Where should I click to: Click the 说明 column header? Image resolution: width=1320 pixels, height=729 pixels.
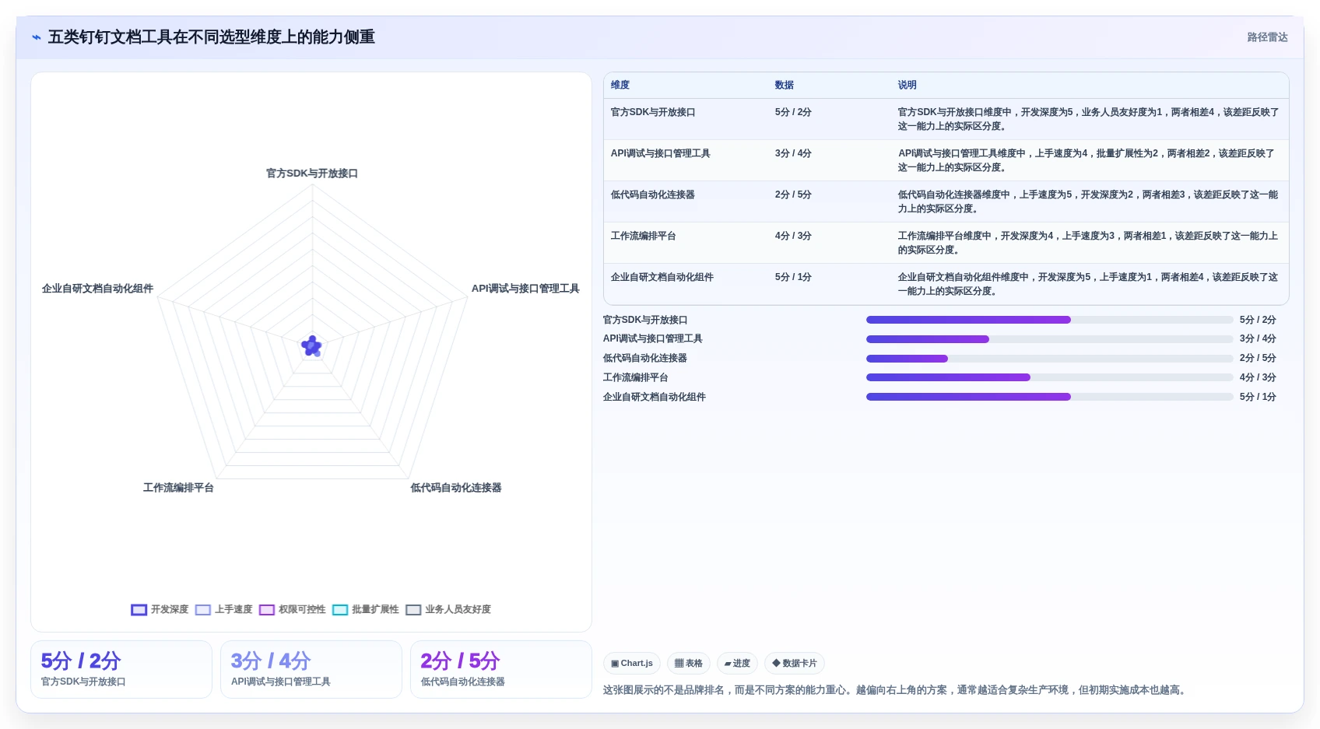click(x=907, y=85)
